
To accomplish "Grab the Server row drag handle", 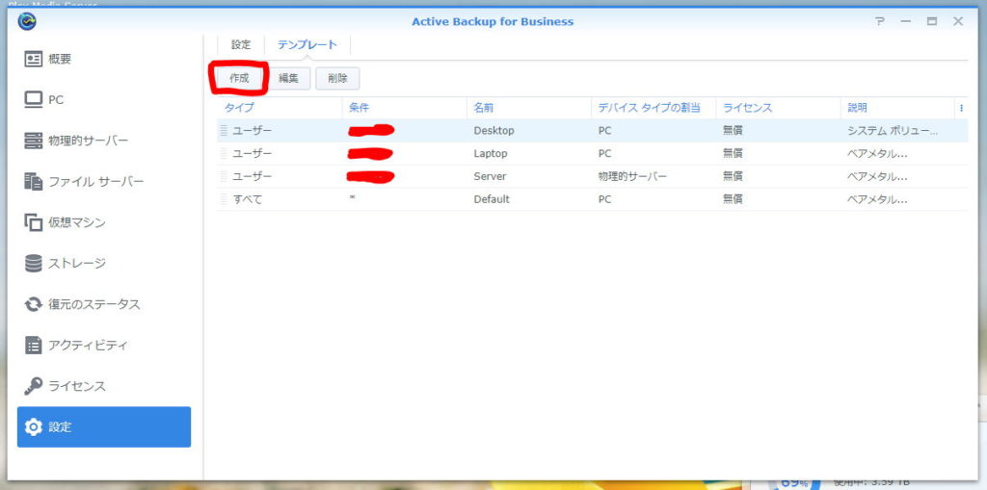I will (x=223, y=177).
